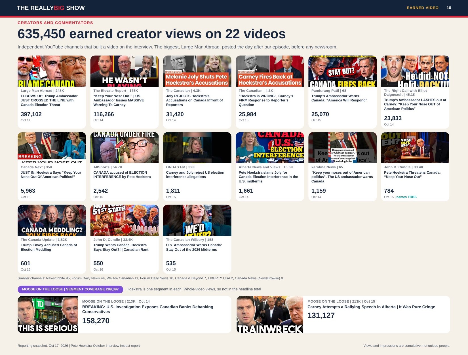Click the Moose on the Loose segment coverage badge
The height and width of the screenshot is (355, 468).
pos(70,289)
